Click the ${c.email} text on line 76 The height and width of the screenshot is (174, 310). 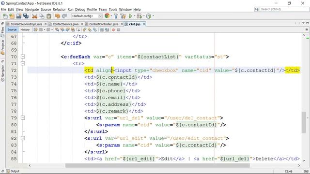tap(111, 98)
